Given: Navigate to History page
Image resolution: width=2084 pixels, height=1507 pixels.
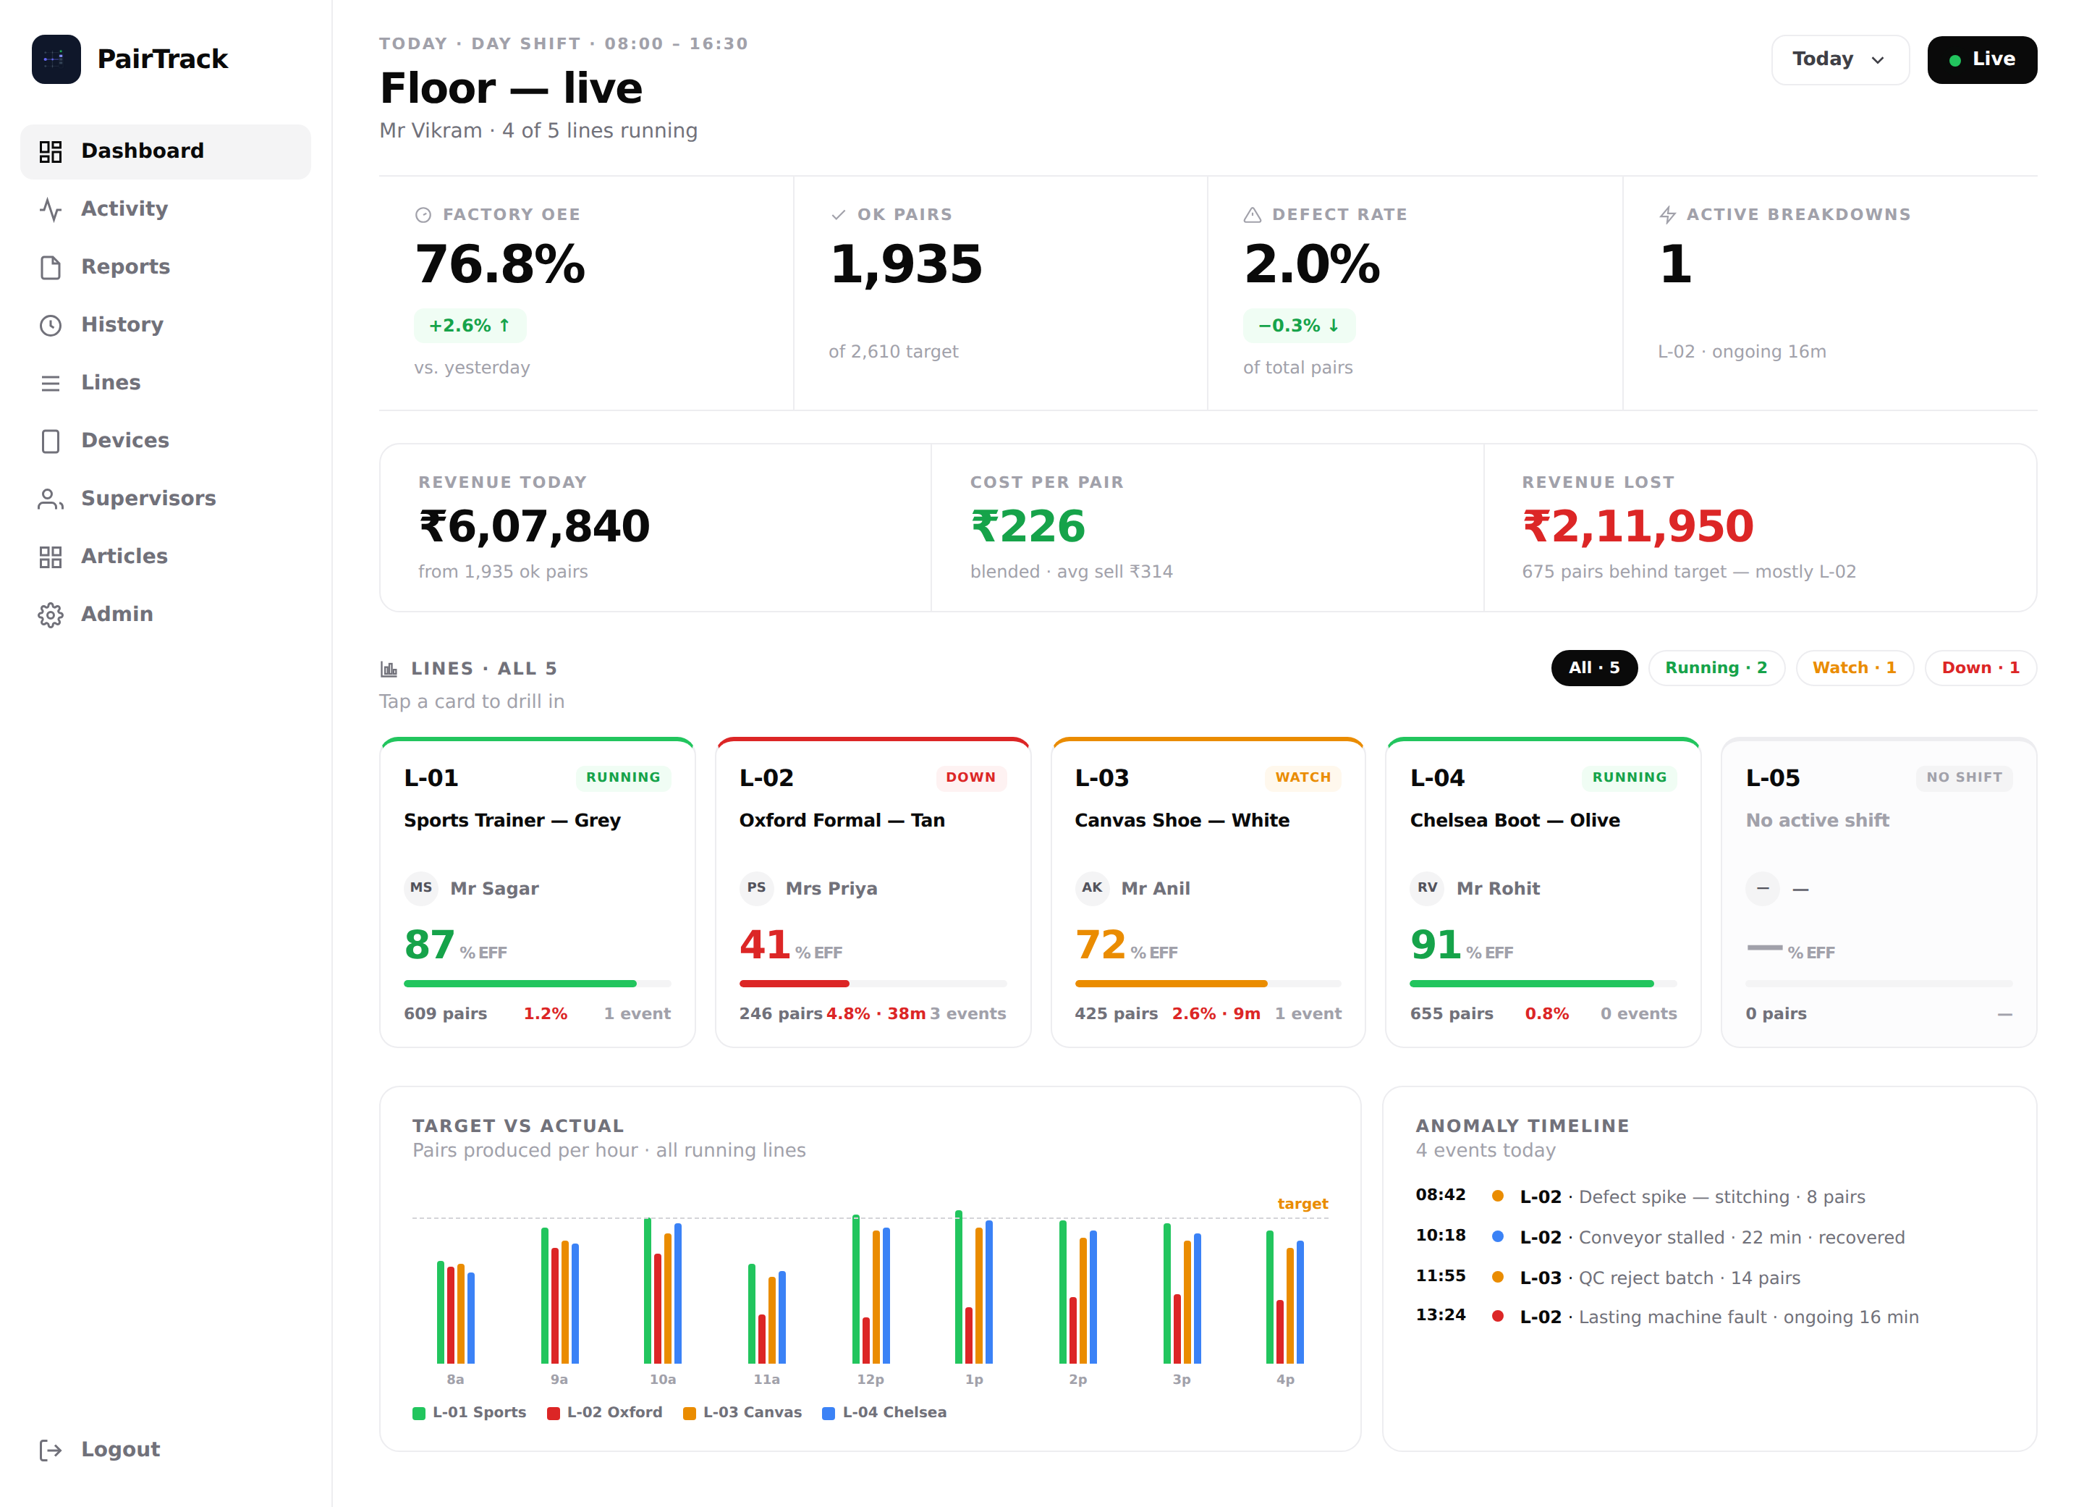Looking at the screenshot, I should click(166, 325).
